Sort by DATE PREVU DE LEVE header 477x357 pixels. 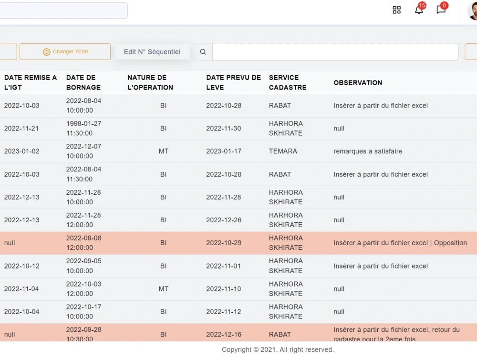233,82
